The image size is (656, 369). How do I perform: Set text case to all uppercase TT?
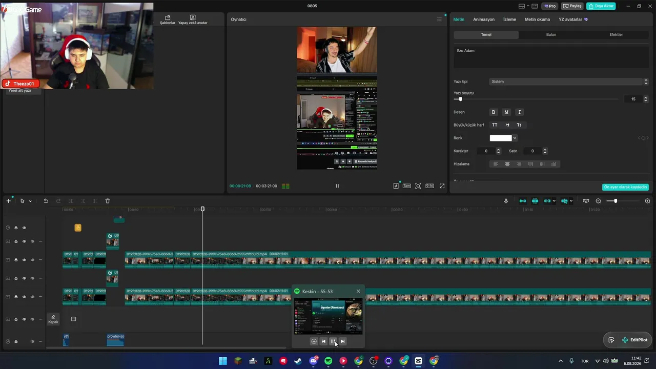tap(495, 125)
